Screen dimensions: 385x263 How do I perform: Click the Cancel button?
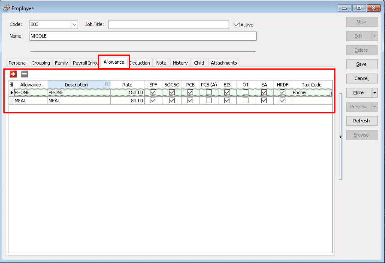pos(362,78)
